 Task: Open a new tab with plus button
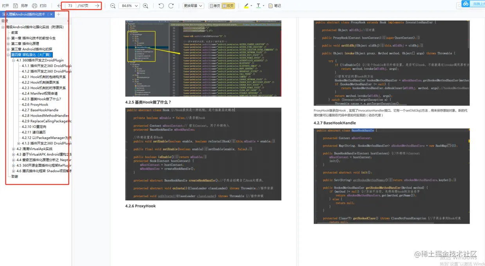tap(58, 14)
